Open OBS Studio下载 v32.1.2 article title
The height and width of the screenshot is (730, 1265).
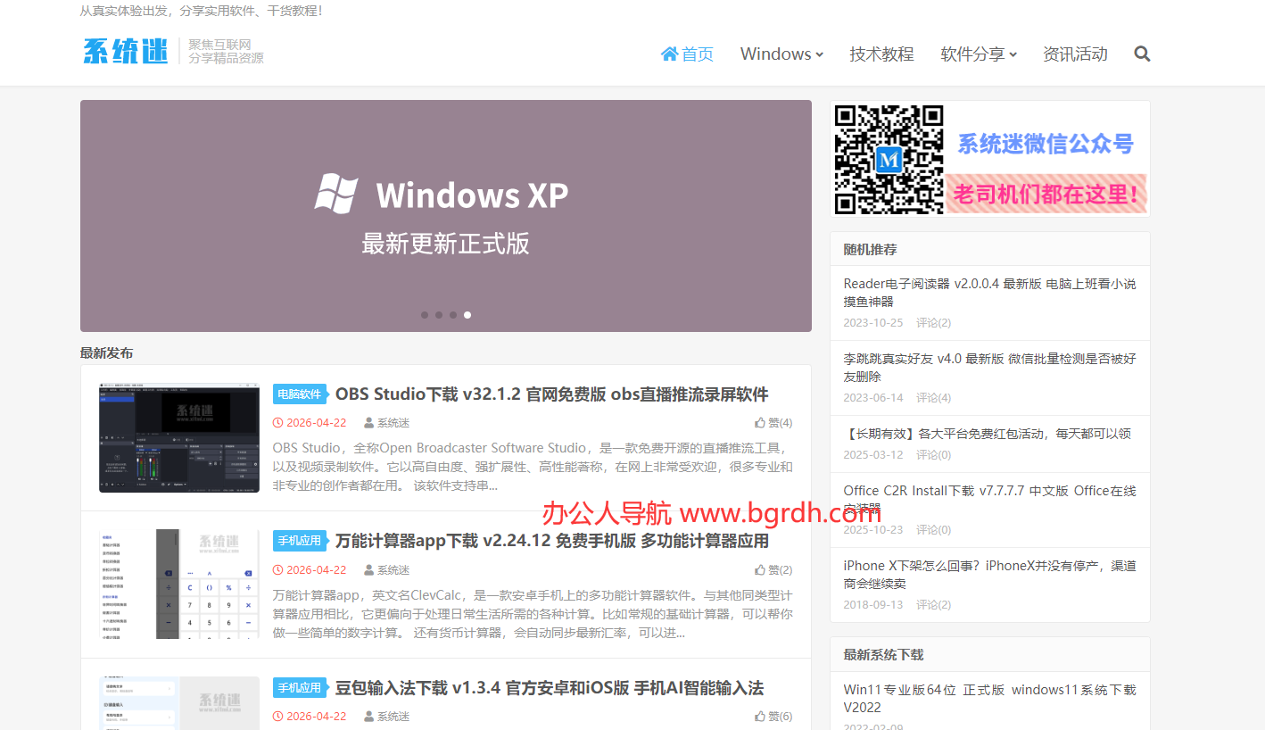click(x=551, y=394)
